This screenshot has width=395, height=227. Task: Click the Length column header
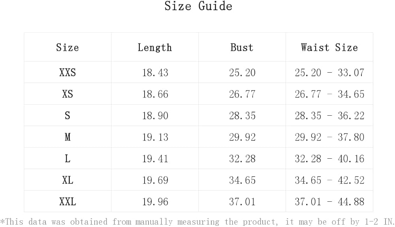[x=155, y=48]
